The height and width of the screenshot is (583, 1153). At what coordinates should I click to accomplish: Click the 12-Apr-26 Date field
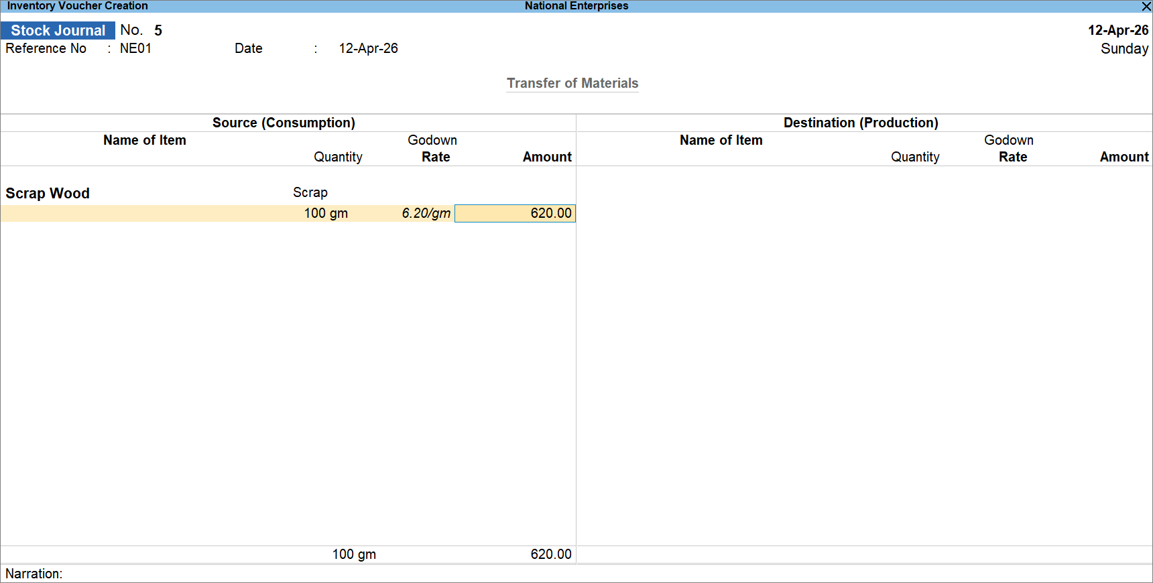(x=368, y=48)
